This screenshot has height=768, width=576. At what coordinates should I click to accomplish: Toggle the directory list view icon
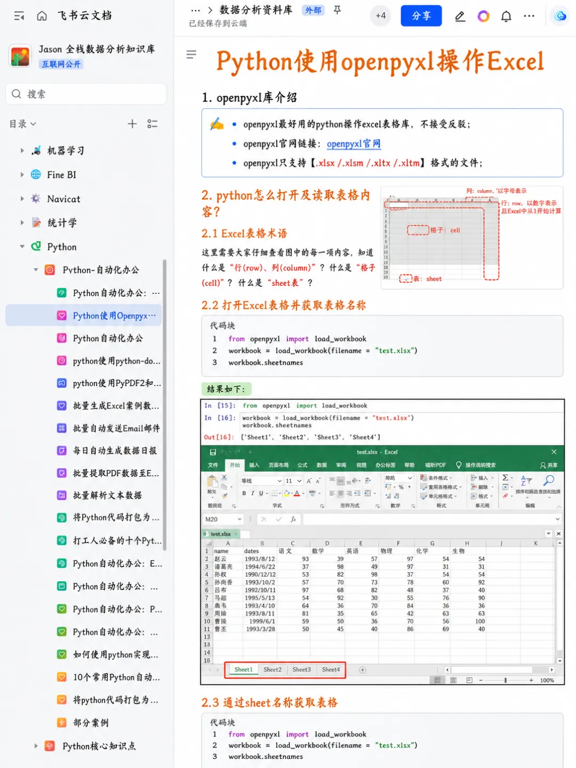click(153, 124)
